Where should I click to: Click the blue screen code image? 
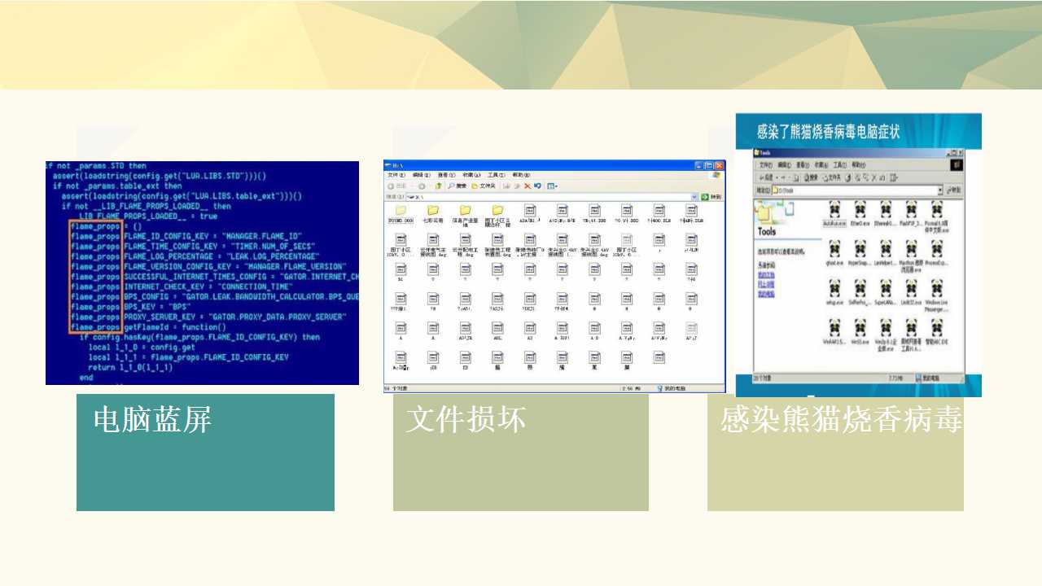tap(202, 273)
